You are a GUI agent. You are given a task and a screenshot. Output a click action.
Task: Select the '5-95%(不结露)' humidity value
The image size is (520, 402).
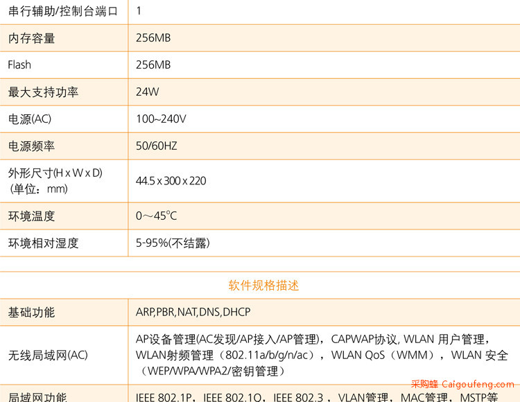[173, 243]
